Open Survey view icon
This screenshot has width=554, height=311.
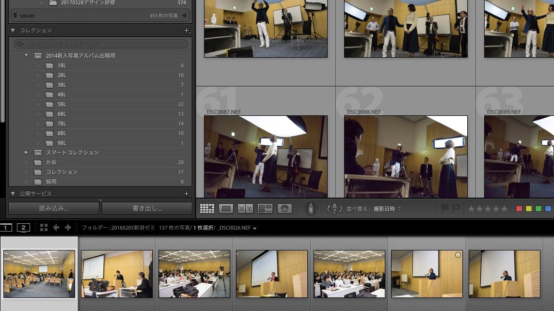[265, 209]
